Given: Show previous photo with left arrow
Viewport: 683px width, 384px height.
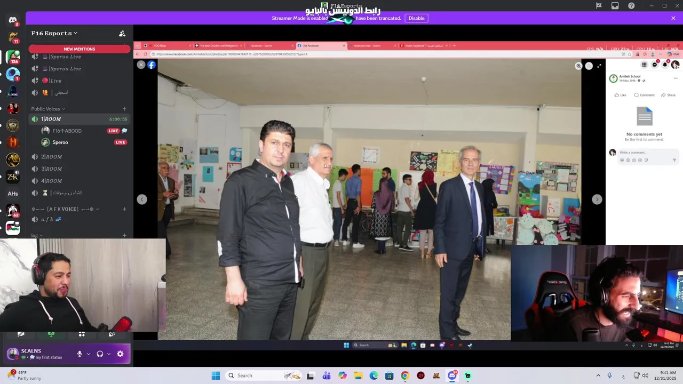Looking at the screenshot, I should tap(142, 199).
